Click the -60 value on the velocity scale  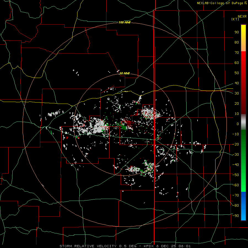(236, 185)
